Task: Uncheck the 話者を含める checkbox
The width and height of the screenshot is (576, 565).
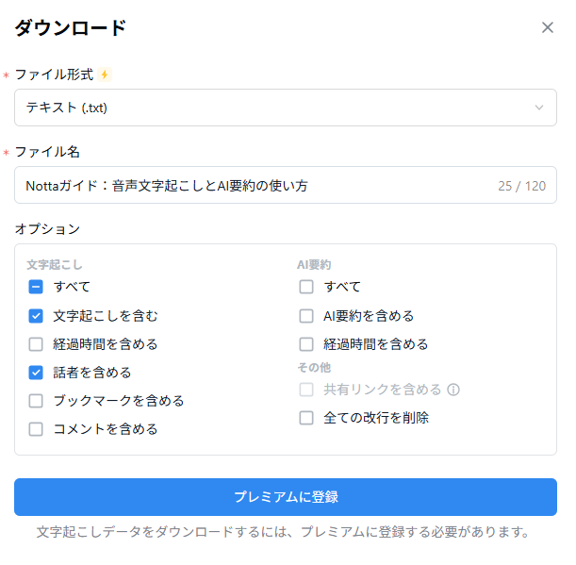Action: click(x=36, y=373)
